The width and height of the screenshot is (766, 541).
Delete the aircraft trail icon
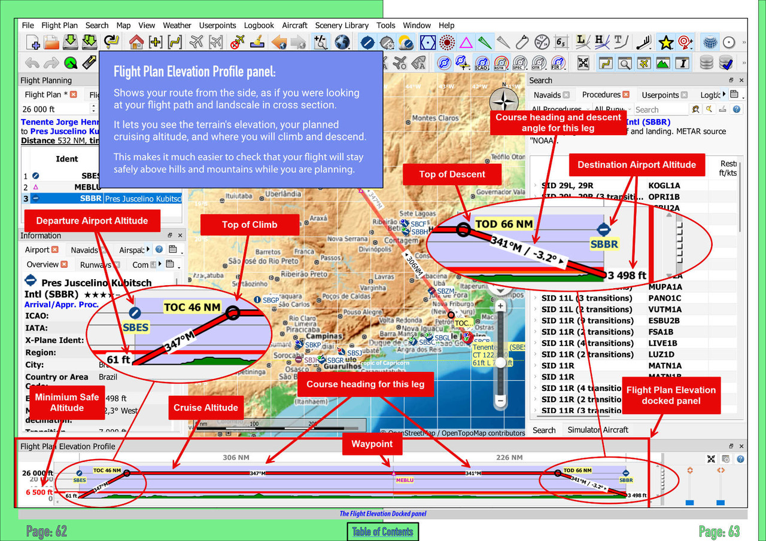point(238,42)
